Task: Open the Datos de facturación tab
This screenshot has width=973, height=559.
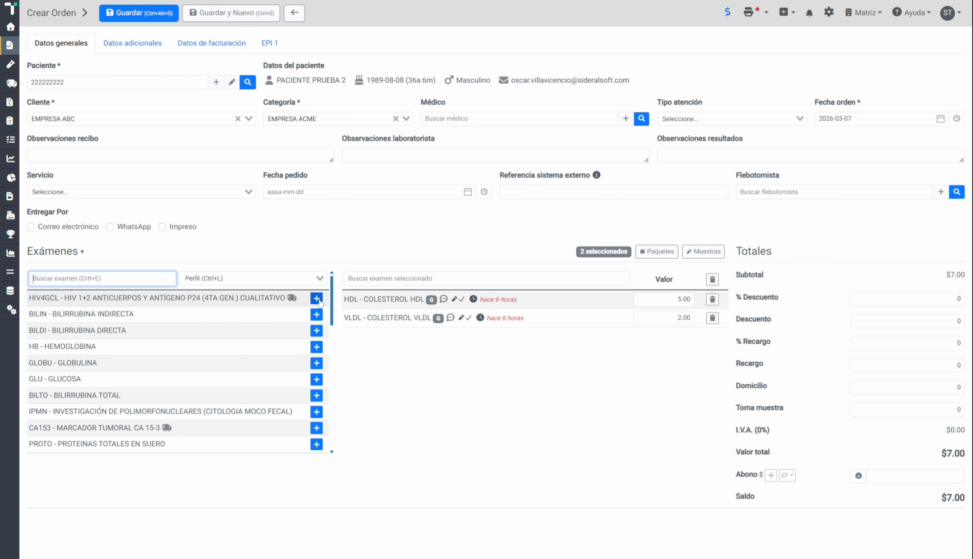Action: [x=211, y=43]
